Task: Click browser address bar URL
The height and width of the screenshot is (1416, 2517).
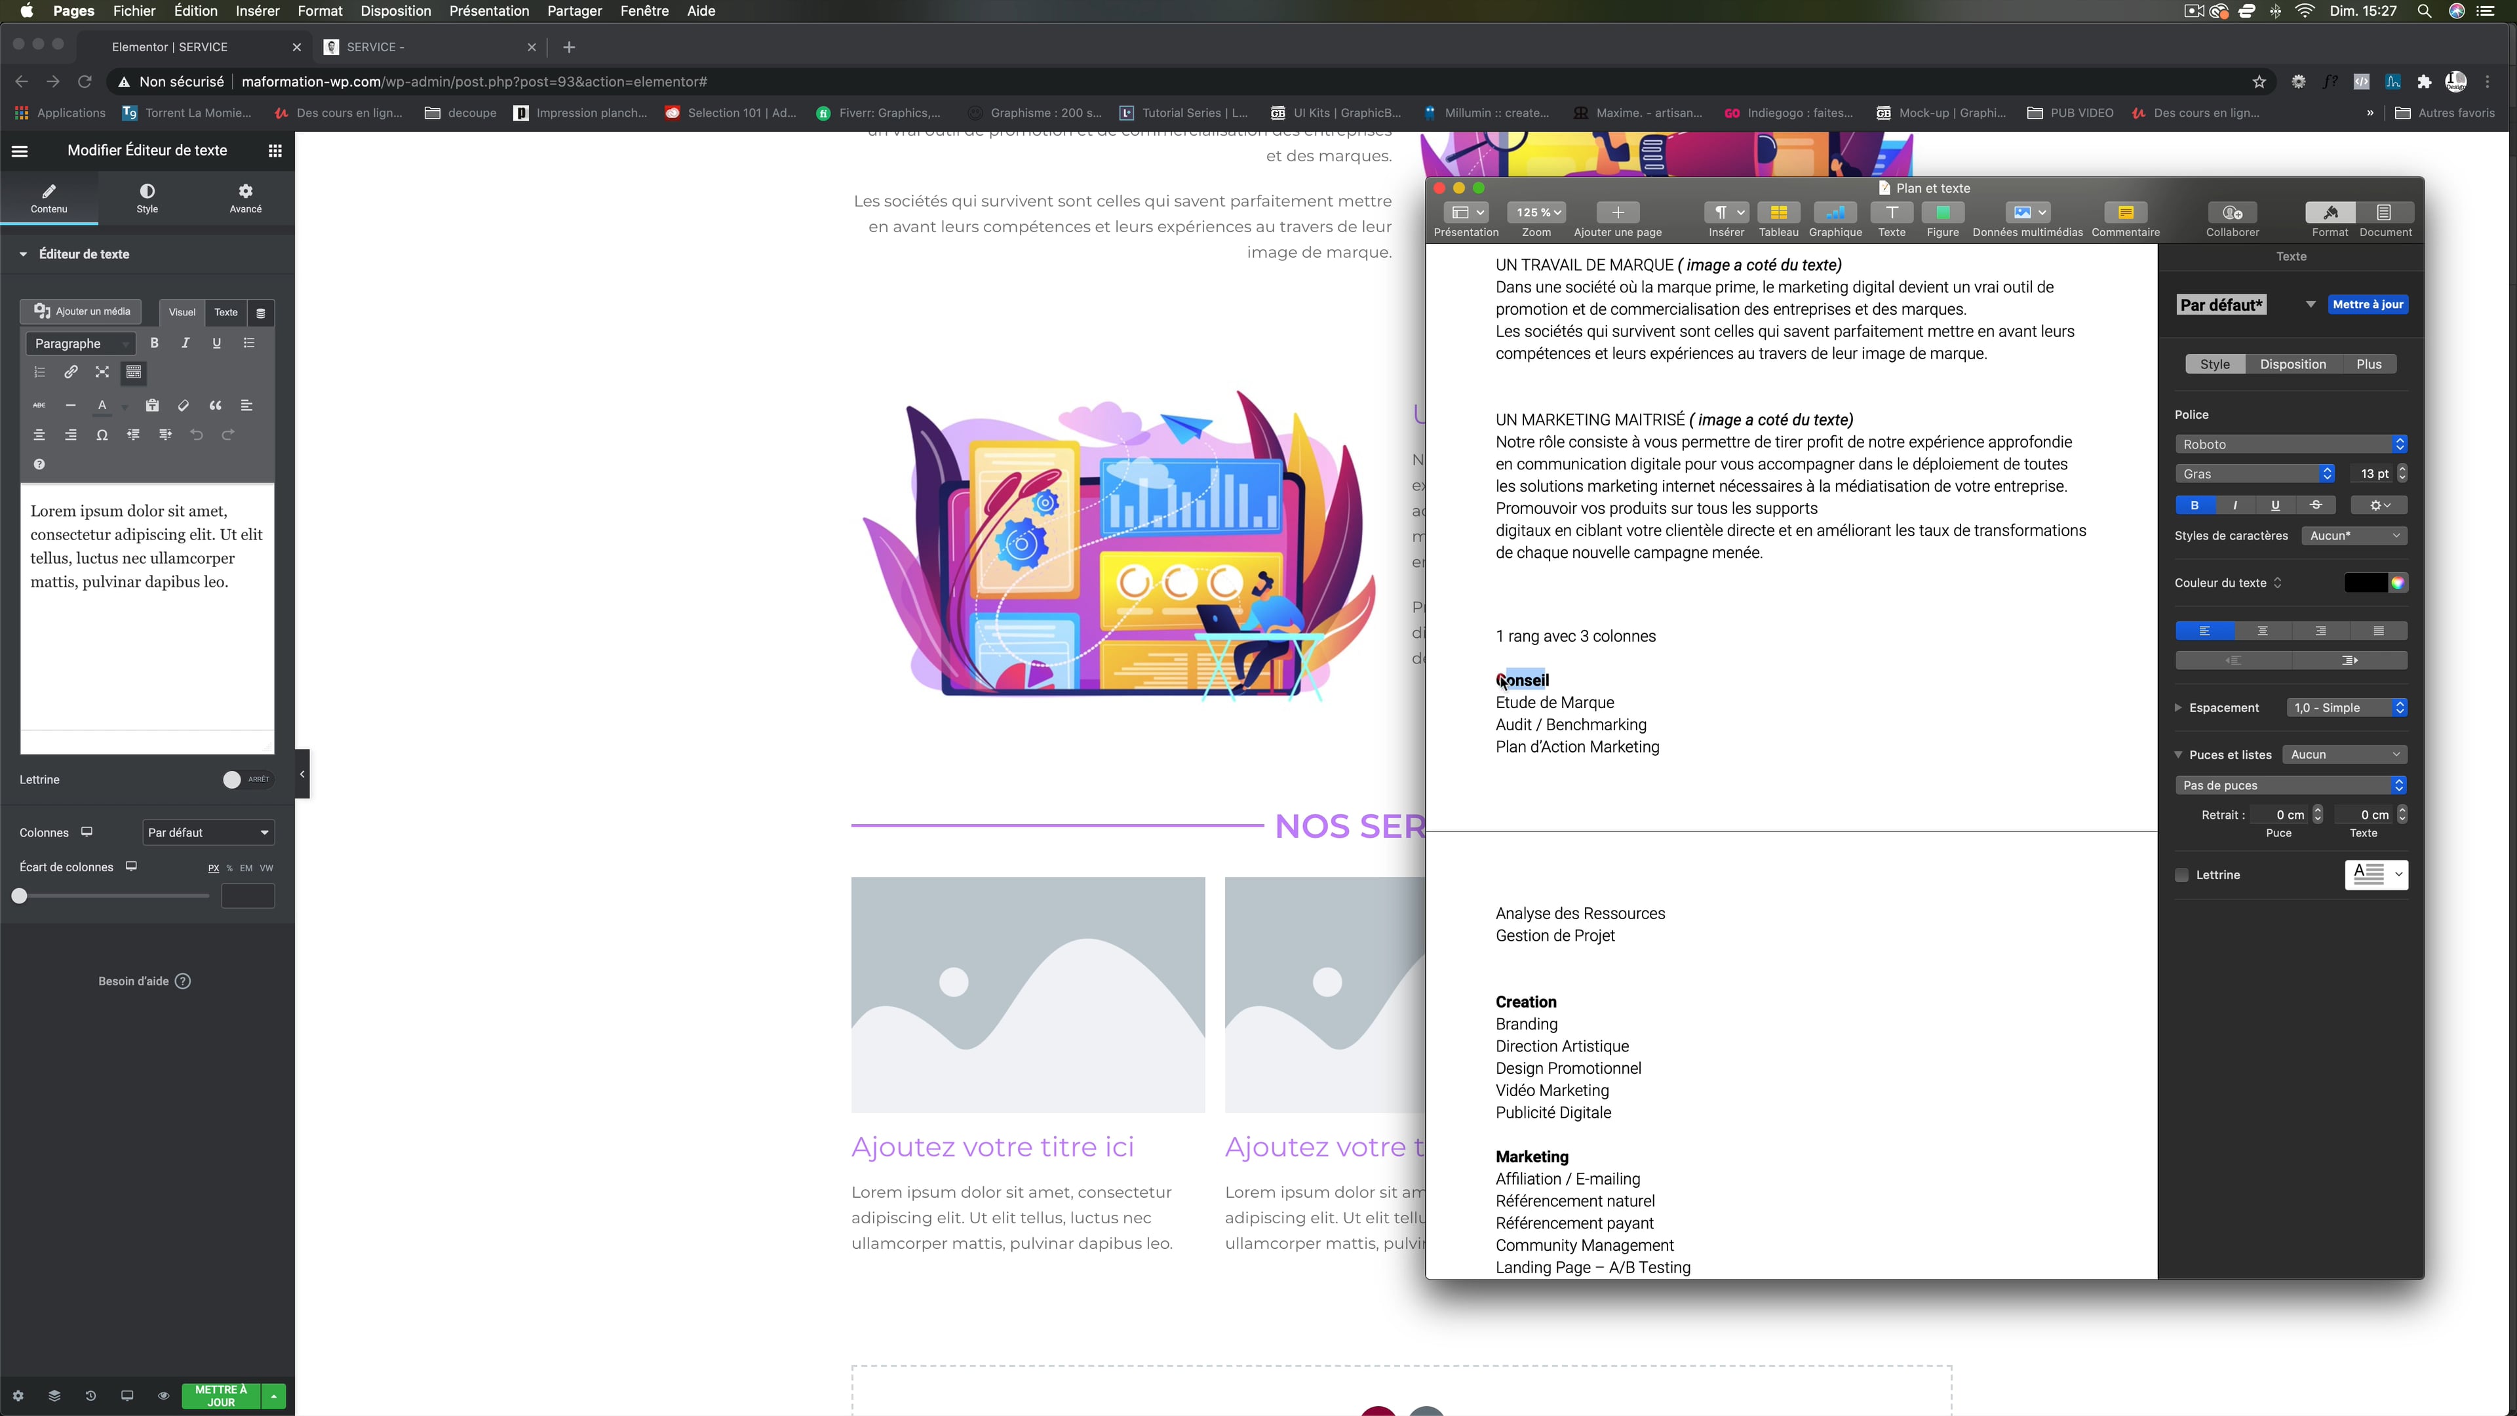Action: click(x=474, y=82)
